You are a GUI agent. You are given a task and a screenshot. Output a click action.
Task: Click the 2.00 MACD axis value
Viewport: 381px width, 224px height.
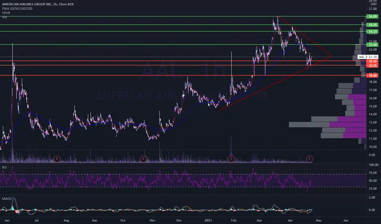(x=372, y=198)
